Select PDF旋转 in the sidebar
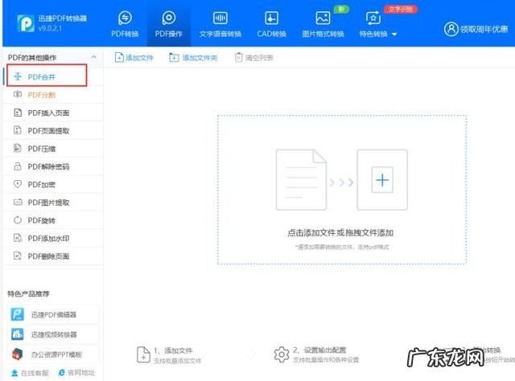Viewport: 515px width, 381px height. point(52,220)
